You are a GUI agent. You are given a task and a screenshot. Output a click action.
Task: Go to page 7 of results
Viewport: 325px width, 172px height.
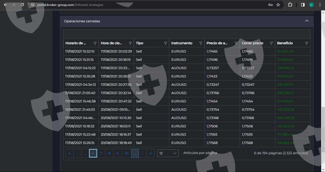tap(101, 153)
